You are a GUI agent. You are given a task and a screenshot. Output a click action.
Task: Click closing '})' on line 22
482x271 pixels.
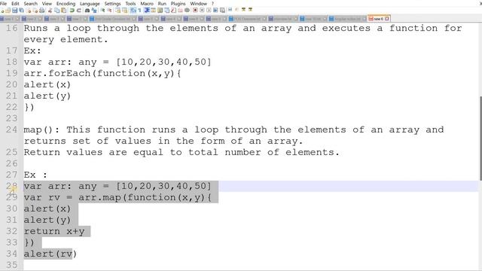coord(29,107)
